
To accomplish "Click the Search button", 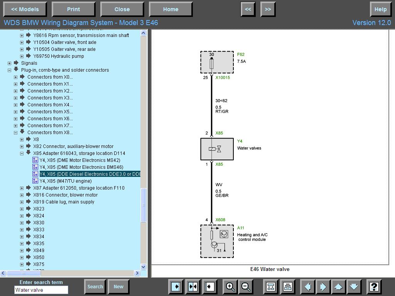I will click(x=95, y=287).
